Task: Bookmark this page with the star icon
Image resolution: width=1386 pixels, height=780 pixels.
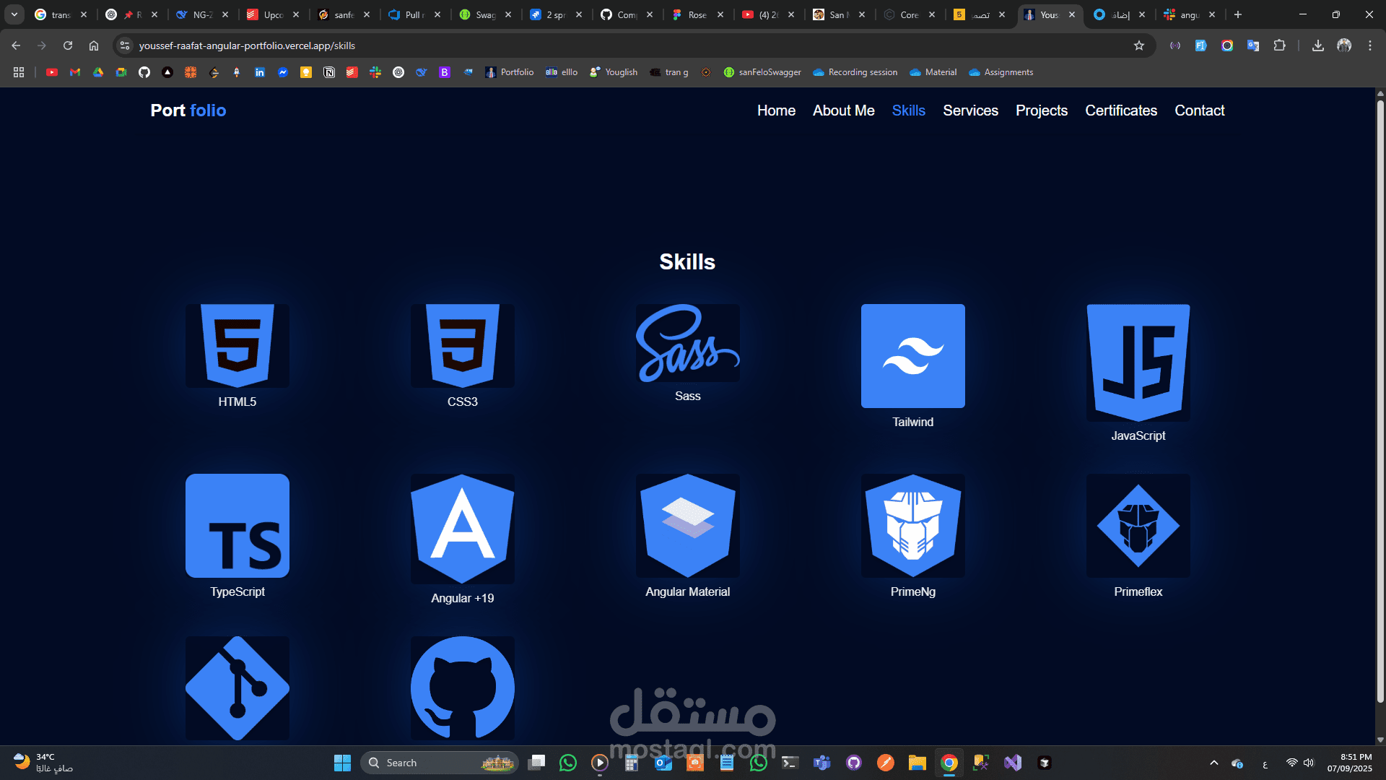Action: 1139,45
